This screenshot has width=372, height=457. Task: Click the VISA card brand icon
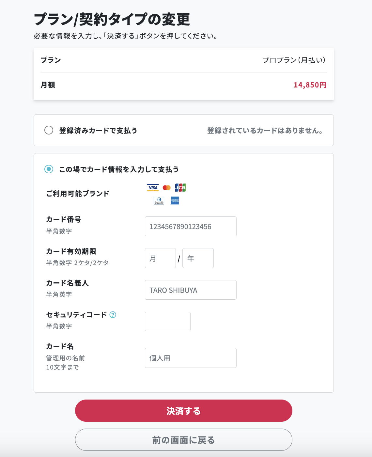tap(153, 187)
